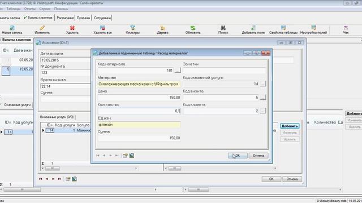The image size is (362, 203).
Task: Click the Заметки input field
Action: (x=224, y=70)
